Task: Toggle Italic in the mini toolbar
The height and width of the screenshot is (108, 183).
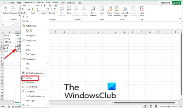Action: [x=26, y=9]
